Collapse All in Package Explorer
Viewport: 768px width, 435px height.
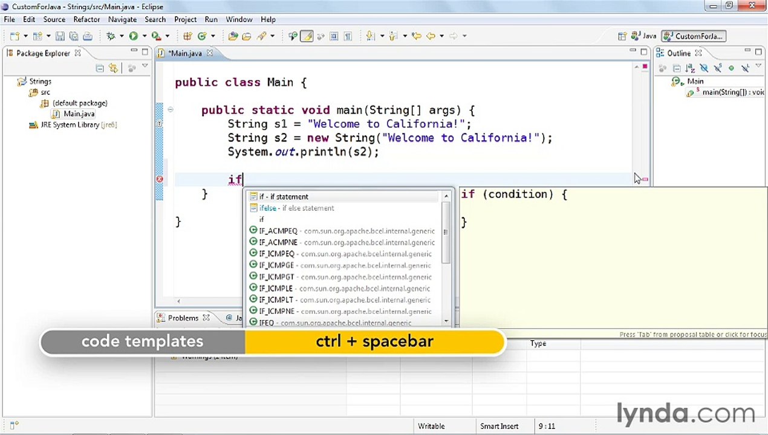[x=100, y=68]
